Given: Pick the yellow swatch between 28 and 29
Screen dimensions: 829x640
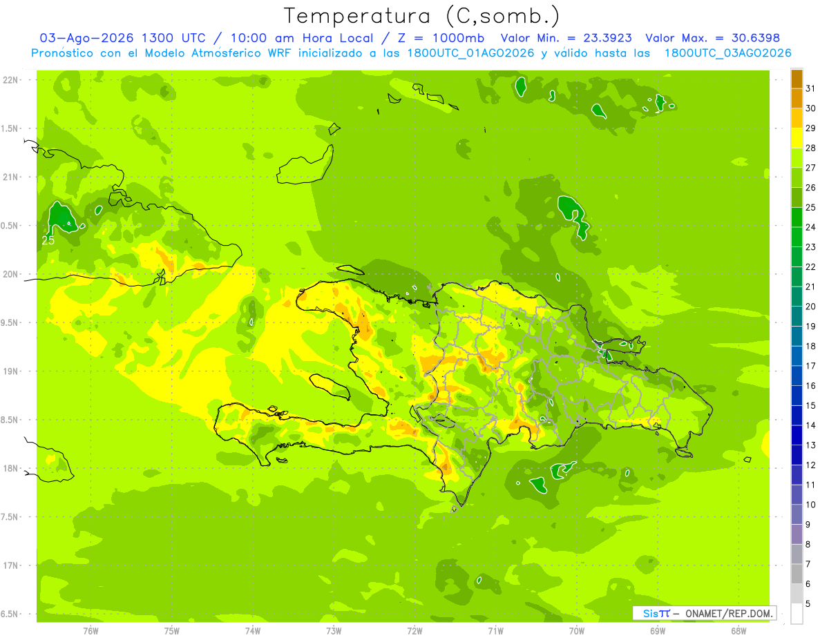Looking at the screenshot, I should tap(797, 138).
